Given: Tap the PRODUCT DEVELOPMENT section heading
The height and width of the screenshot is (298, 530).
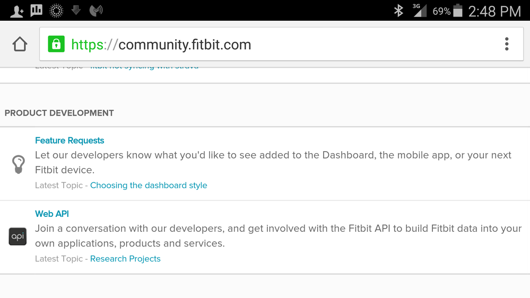Looking at the screenshot, I should pyautogui.click(x=59, y=113).
